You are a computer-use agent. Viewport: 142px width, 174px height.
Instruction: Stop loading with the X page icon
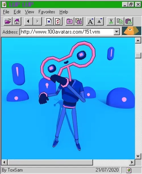[49, 21]
